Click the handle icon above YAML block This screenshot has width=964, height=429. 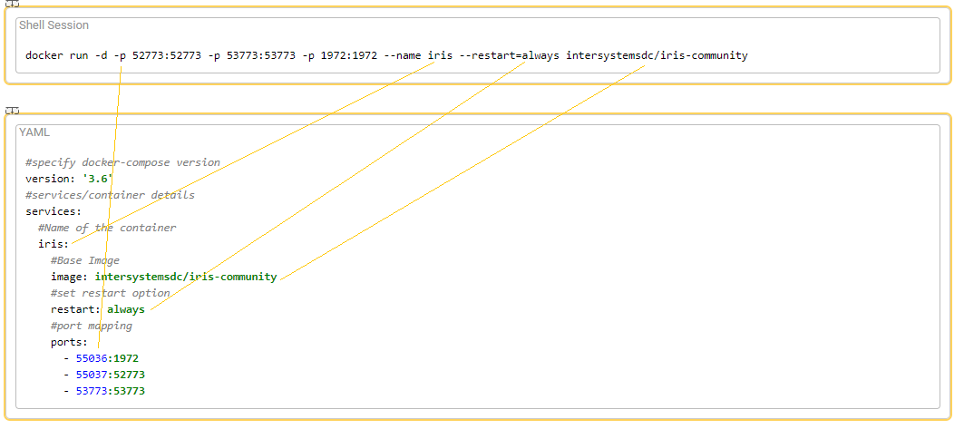pyautogui.click(x=13, y=110)
